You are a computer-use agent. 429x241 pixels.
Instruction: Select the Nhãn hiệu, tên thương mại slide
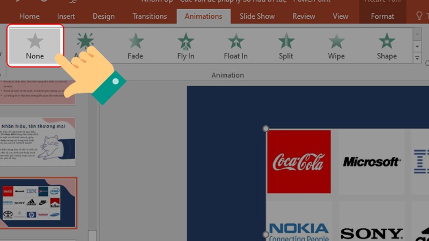pos(39,142)
